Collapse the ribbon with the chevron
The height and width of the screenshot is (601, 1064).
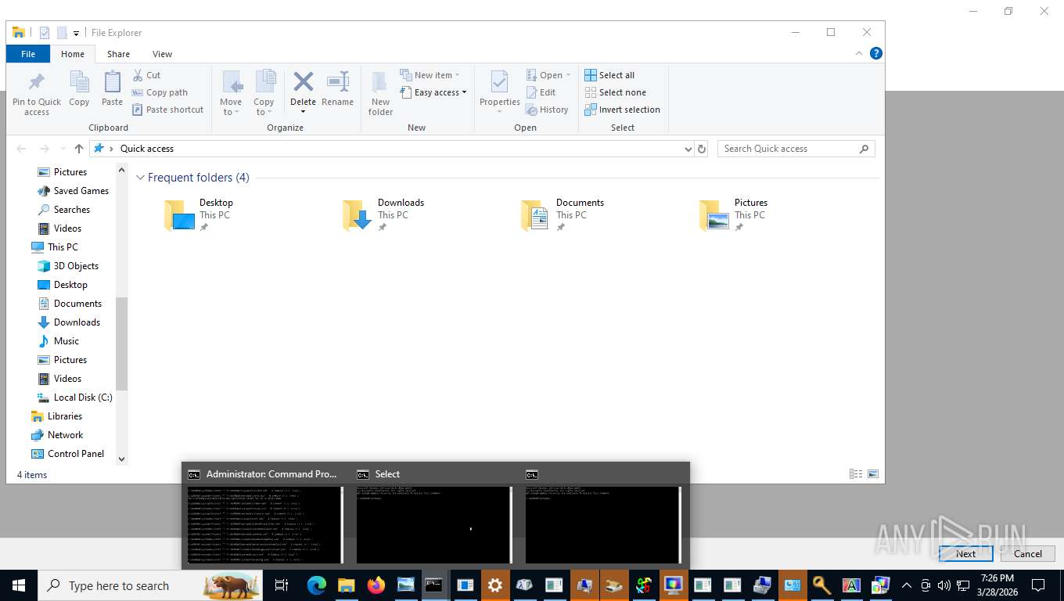[859, 54]
